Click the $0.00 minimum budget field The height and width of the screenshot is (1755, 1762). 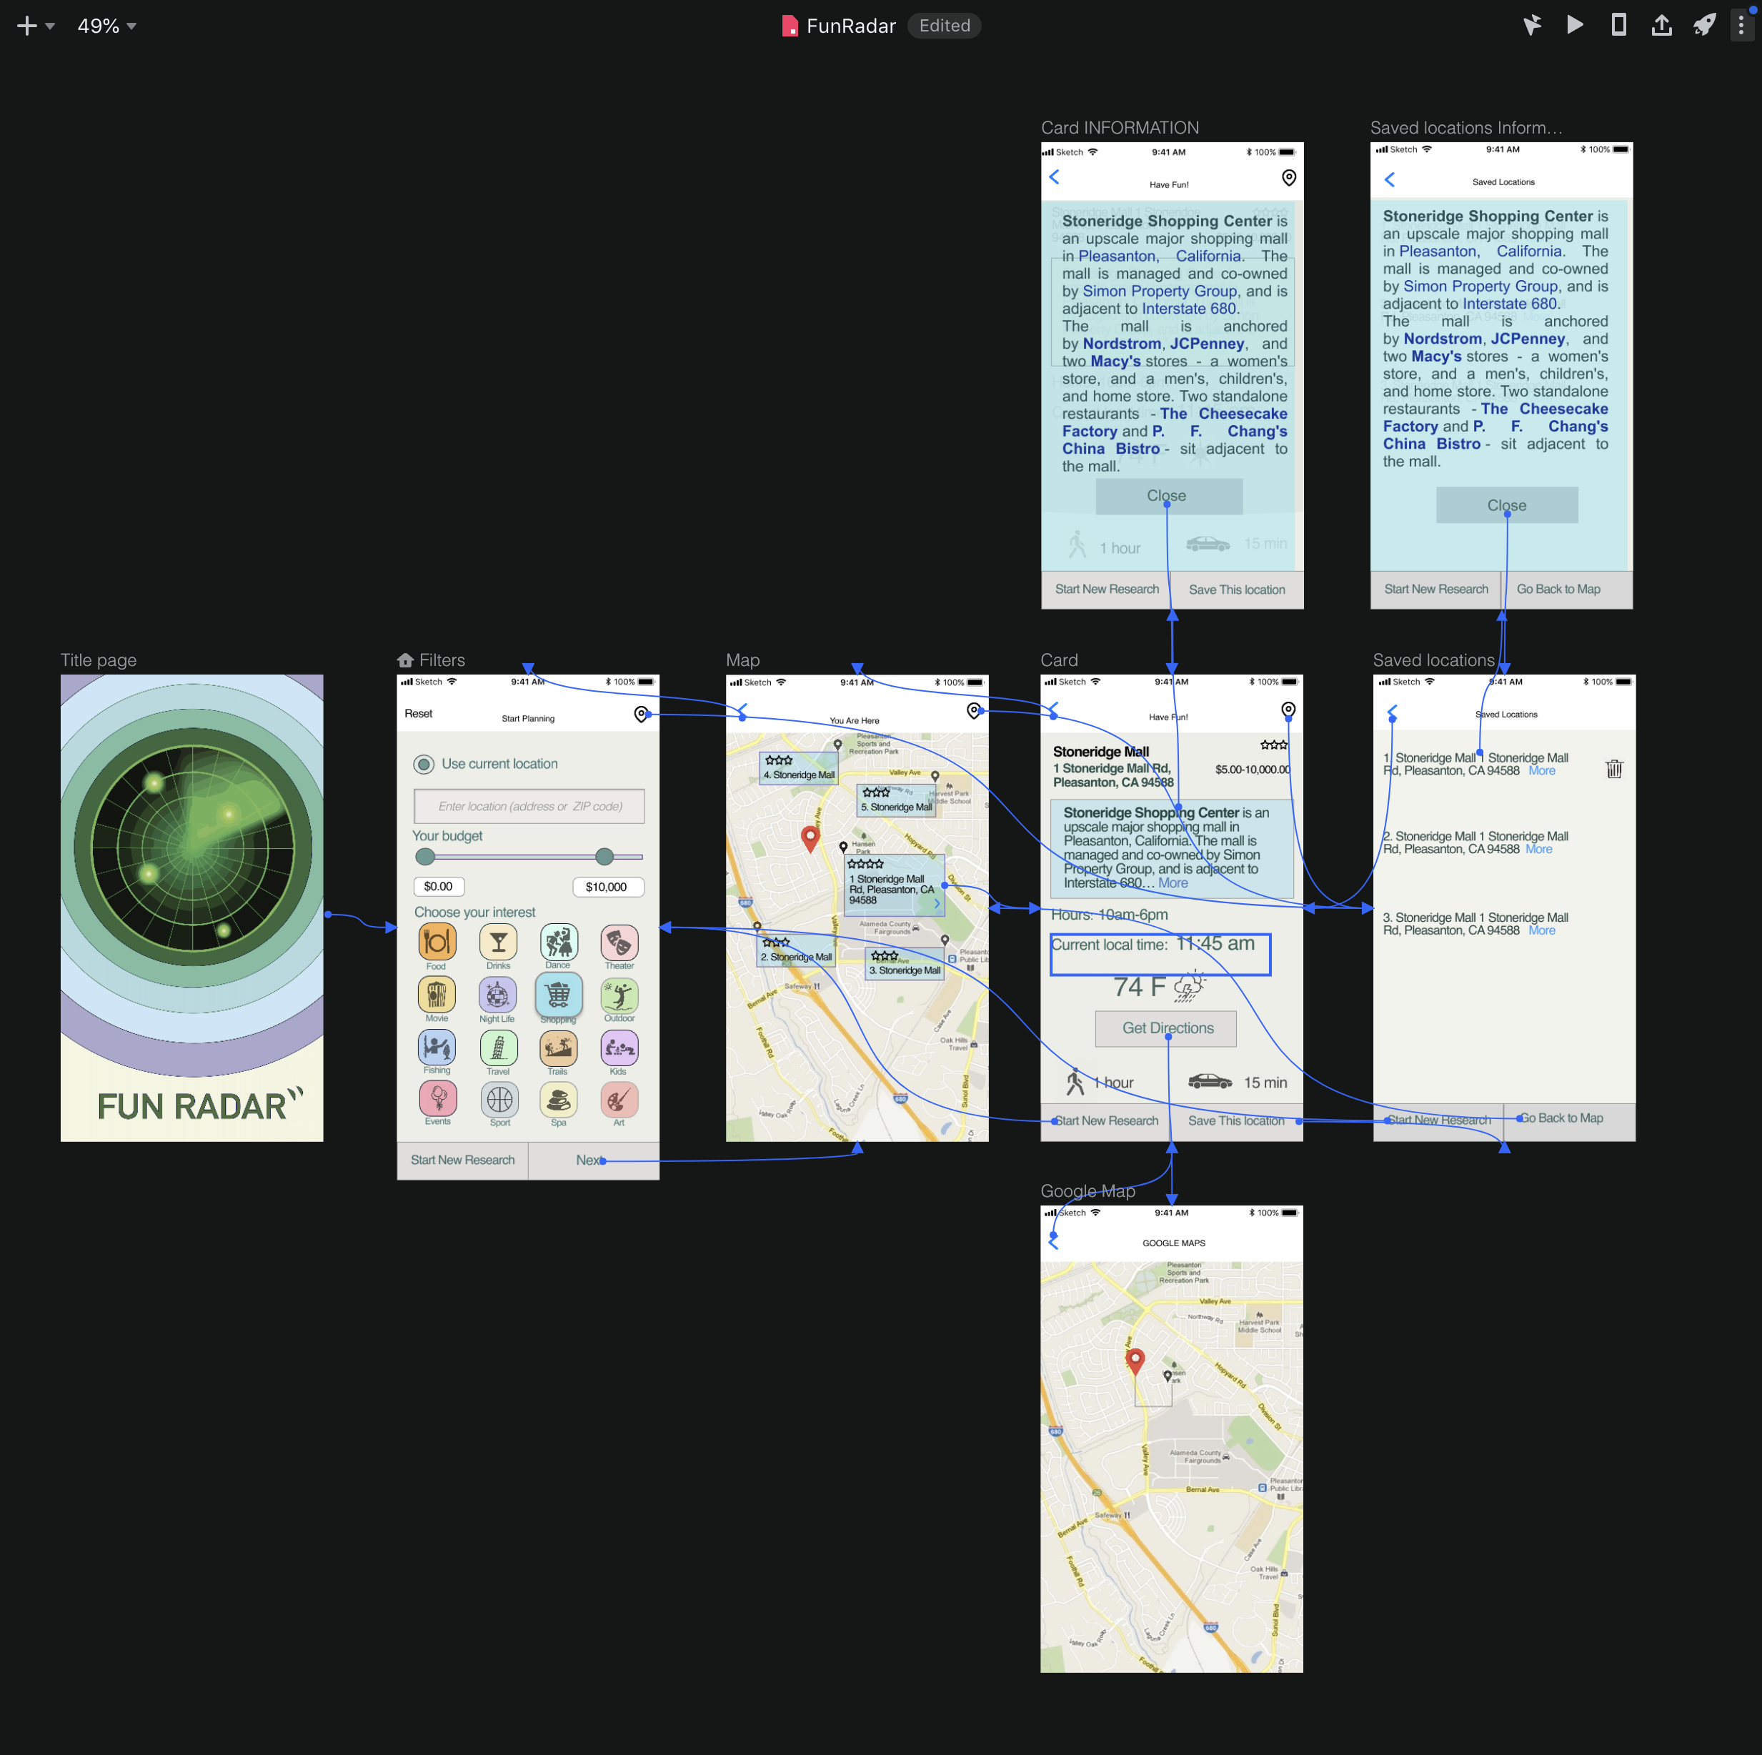coord(439,887)
